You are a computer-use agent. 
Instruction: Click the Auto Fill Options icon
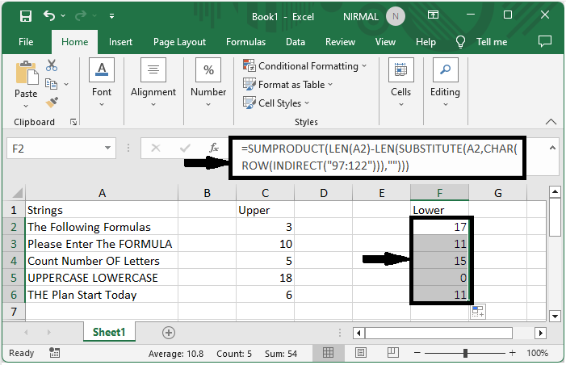[x=478, y=312]
